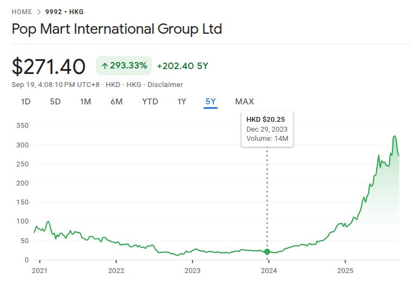Viewport: 412px width, 285px height.
Task: Click the +202.40 5Y change text
Action: [183, 66]
